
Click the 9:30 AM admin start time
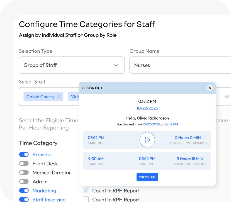[96, 159]
